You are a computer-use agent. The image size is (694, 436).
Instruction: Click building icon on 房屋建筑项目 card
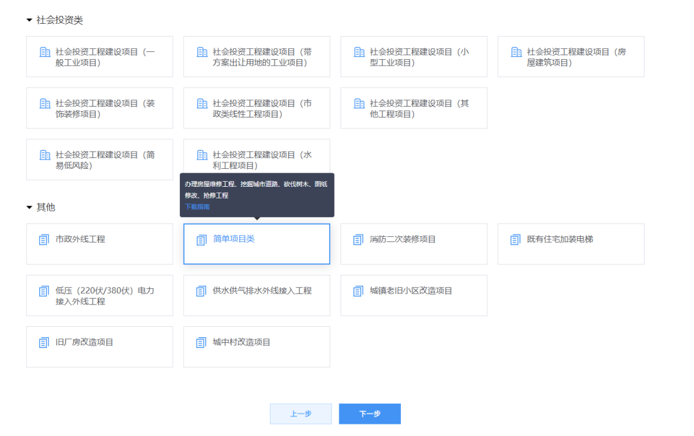click(516, 52)
